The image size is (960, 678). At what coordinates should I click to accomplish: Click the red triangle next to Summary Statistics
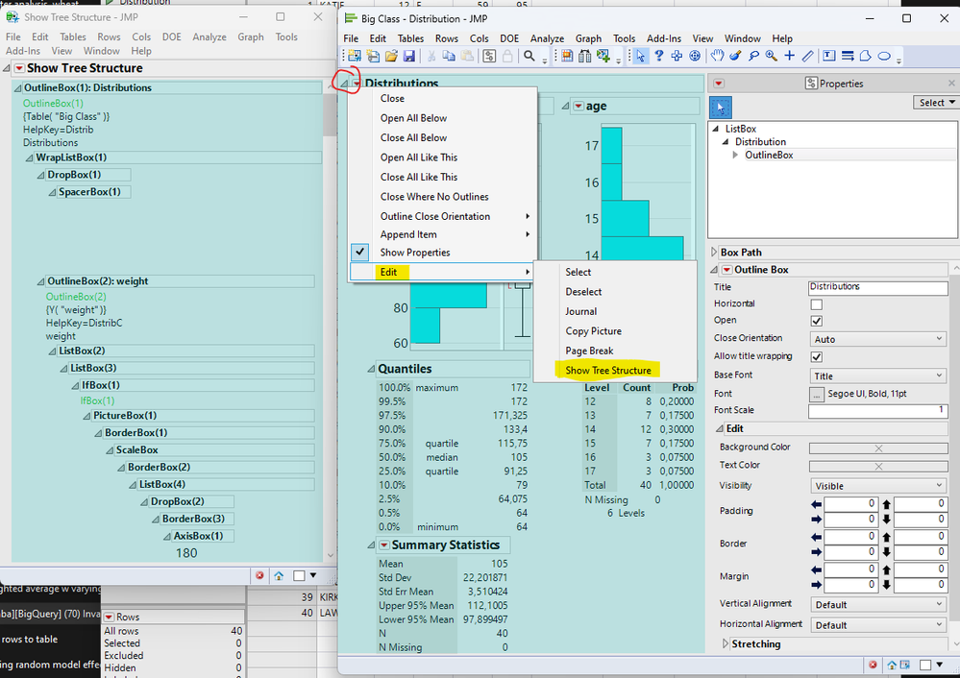383,545
